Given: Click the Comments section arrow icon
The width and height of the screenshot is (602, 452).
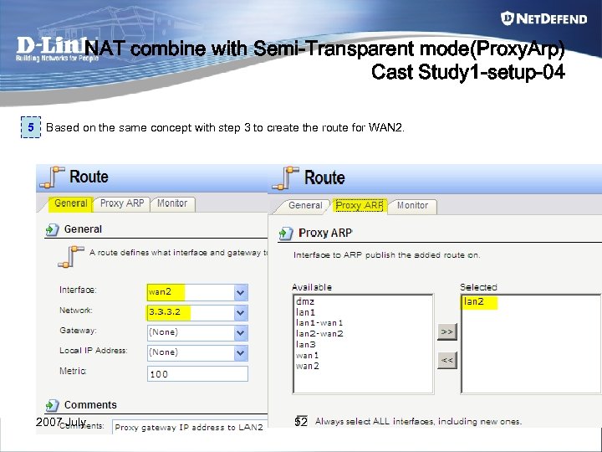Looking at the screenshot, I should [x=52, y=405].
